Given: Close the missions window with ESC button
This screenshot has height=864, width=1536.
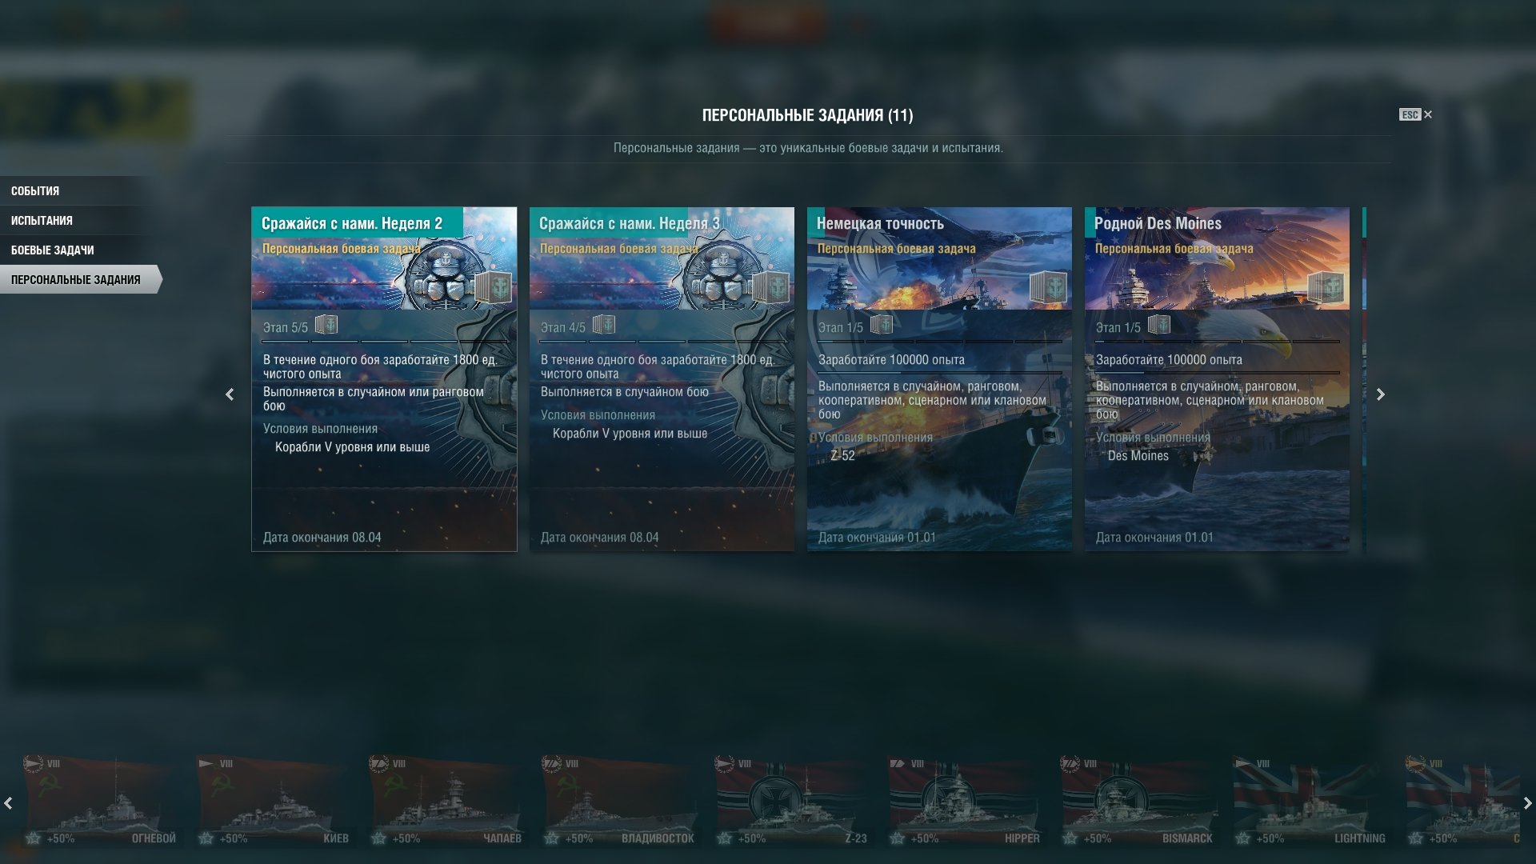Looking at the screenshot, I should click(x=1416, y=114).
